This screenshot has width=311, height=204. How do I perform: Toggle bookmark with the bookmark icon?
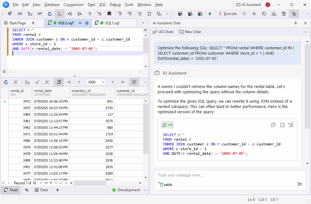[109, 14]
